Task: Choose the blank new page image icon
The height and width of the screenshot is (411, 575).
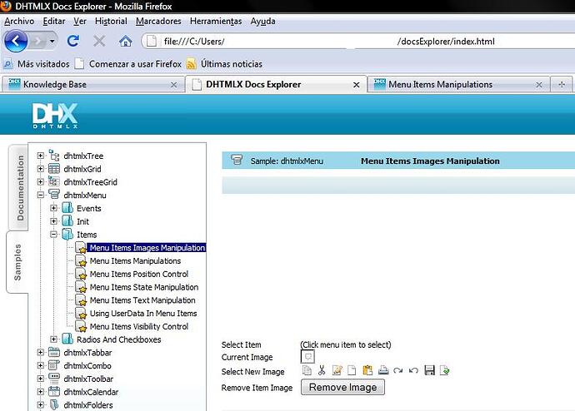Action: tap(352, 370)
